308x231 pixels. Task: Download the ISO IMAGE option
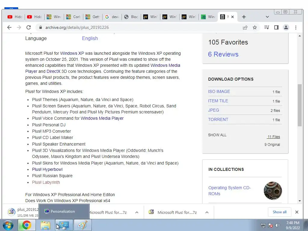pos(219,91)
